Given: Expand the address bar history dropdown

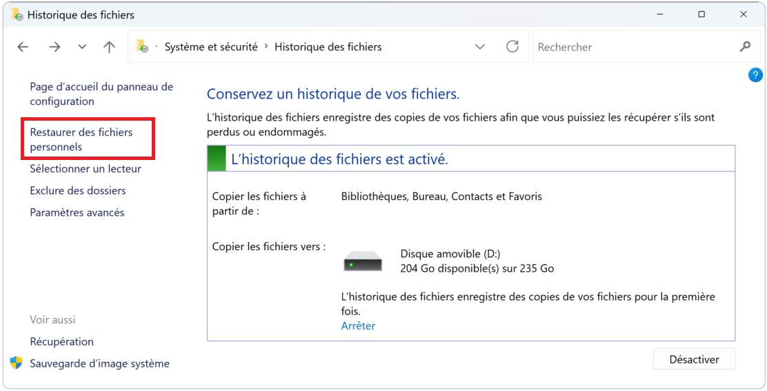Looking at the screenshot, I should [x=480, y=47].
